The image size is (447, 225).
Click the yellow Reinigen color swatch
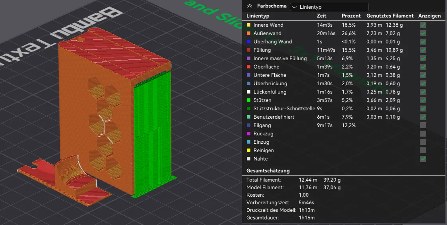248,151
